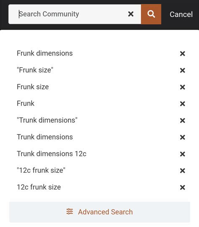Pick Trunk dimensions 12c from history

(52, 154)
